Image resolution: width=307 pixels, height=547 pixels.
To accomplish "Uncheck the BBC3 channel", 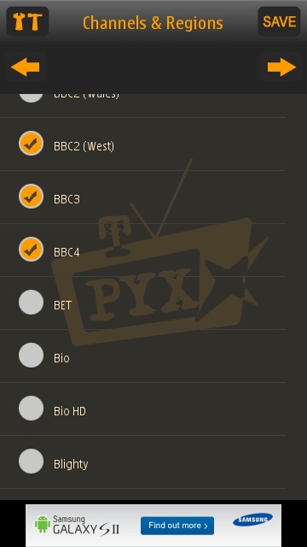I will pos(31,197).
